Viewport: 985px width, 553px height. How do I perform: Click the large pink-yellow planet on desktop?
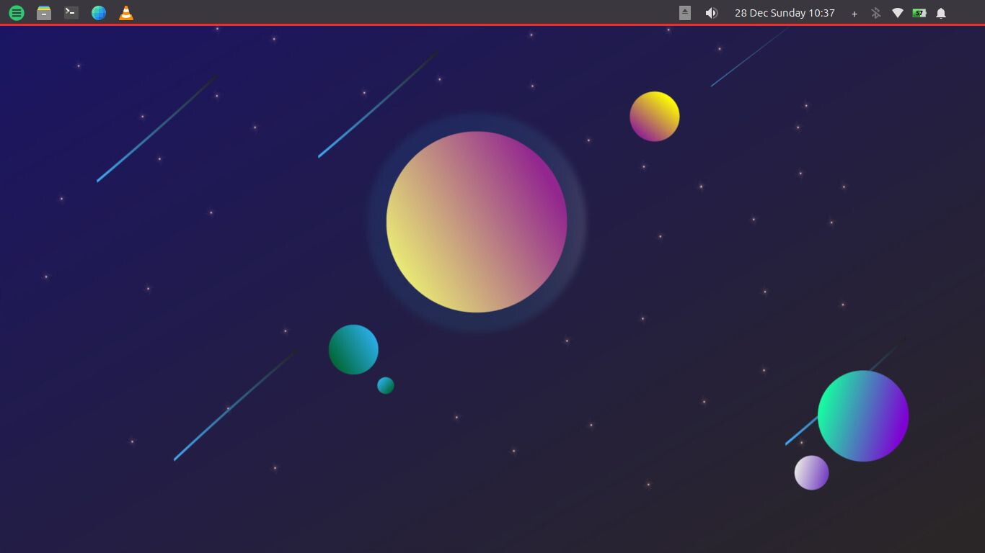[477, 222]
